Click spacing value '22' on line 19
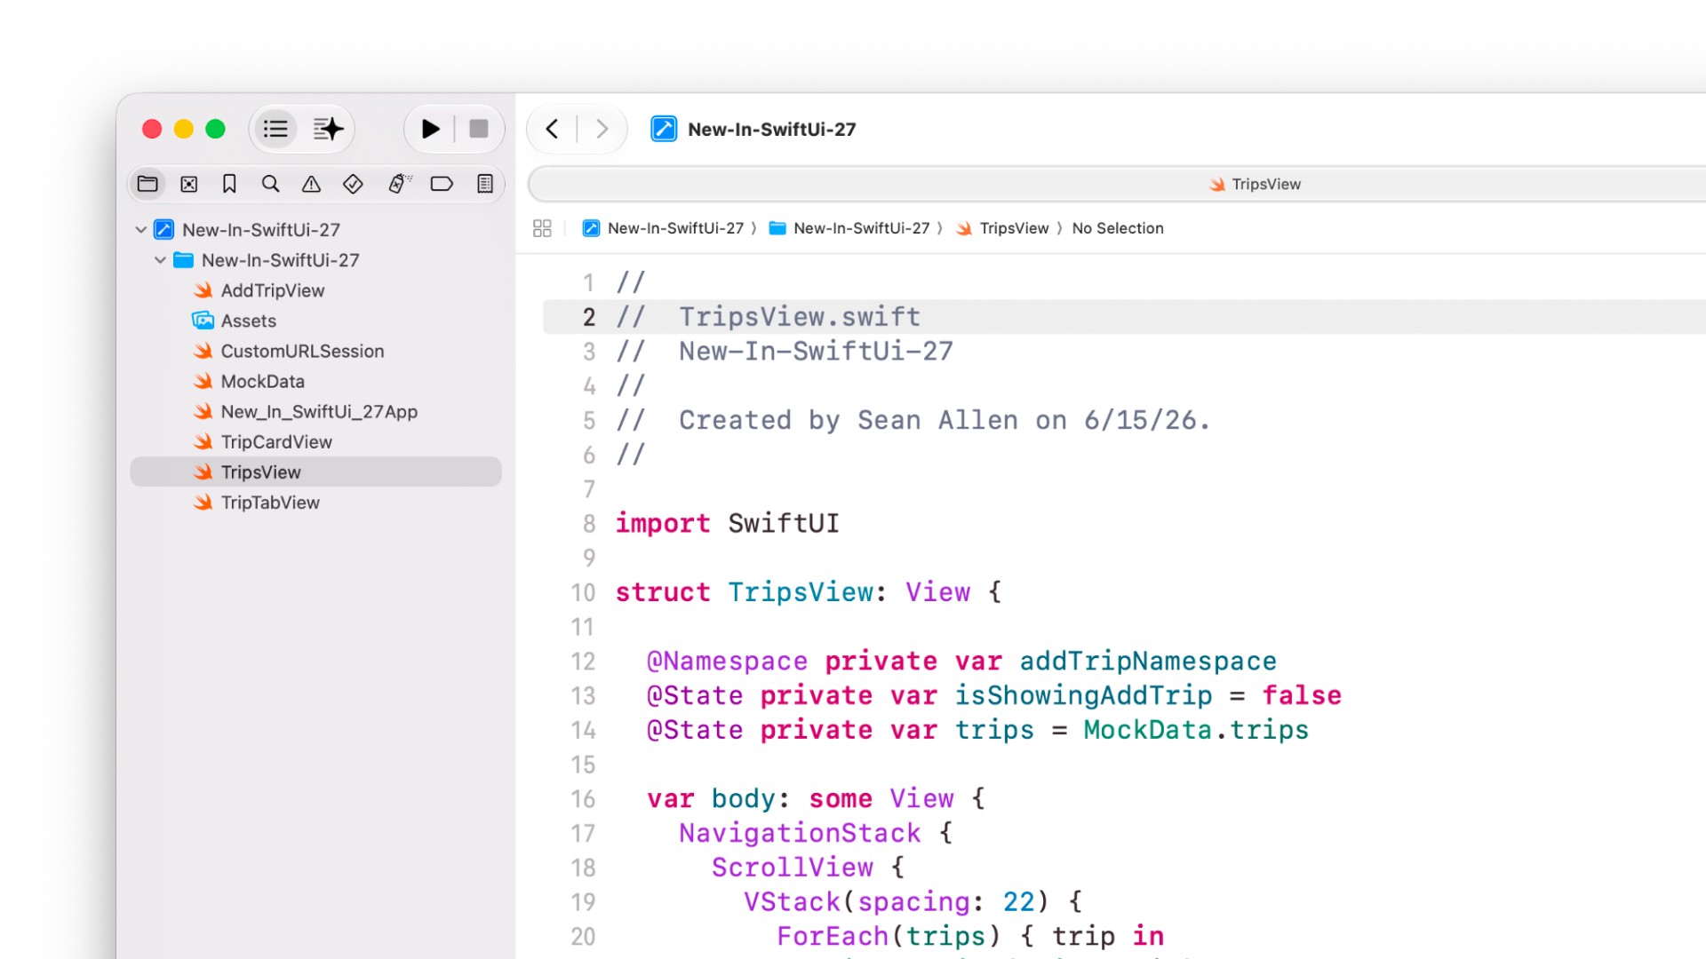Viewport: 1706px width, 959px height. tap(1018, 902)
